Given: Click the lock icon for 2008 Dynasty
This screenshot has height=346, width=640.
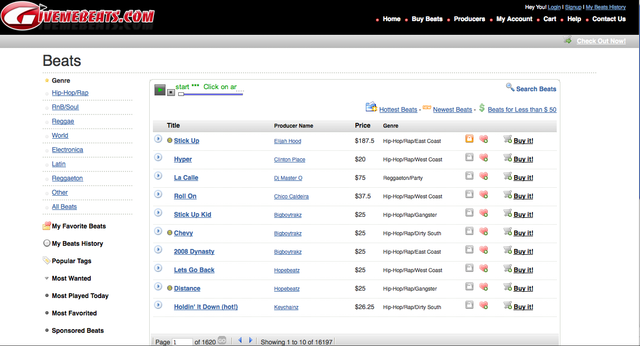Looking at the screenshot, I should (469, 249).
